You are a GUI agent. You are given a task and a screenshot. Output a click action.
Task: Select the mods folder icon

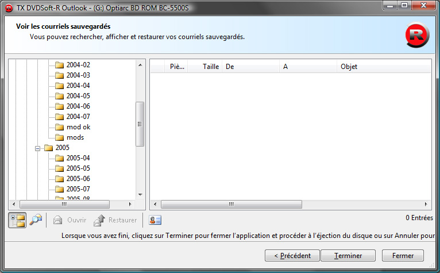(59, 137)
